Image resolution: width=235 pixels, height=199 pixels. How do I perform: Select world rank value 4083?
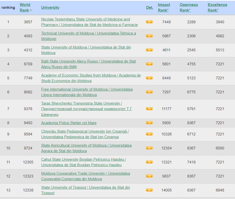point(28,36)
